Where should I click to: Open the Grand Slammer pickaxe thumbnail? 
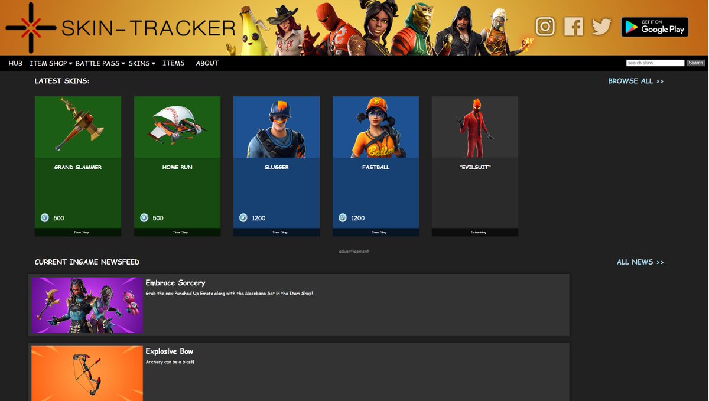(78, 127)
